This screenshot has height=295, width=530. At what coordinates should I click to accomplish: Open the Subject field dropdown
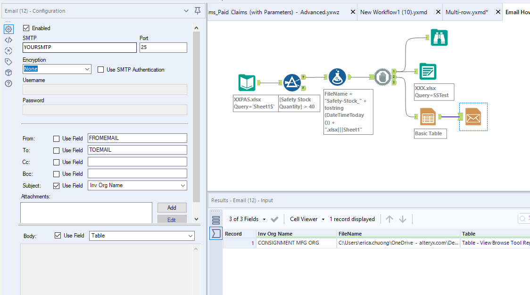tap(183, 185)
